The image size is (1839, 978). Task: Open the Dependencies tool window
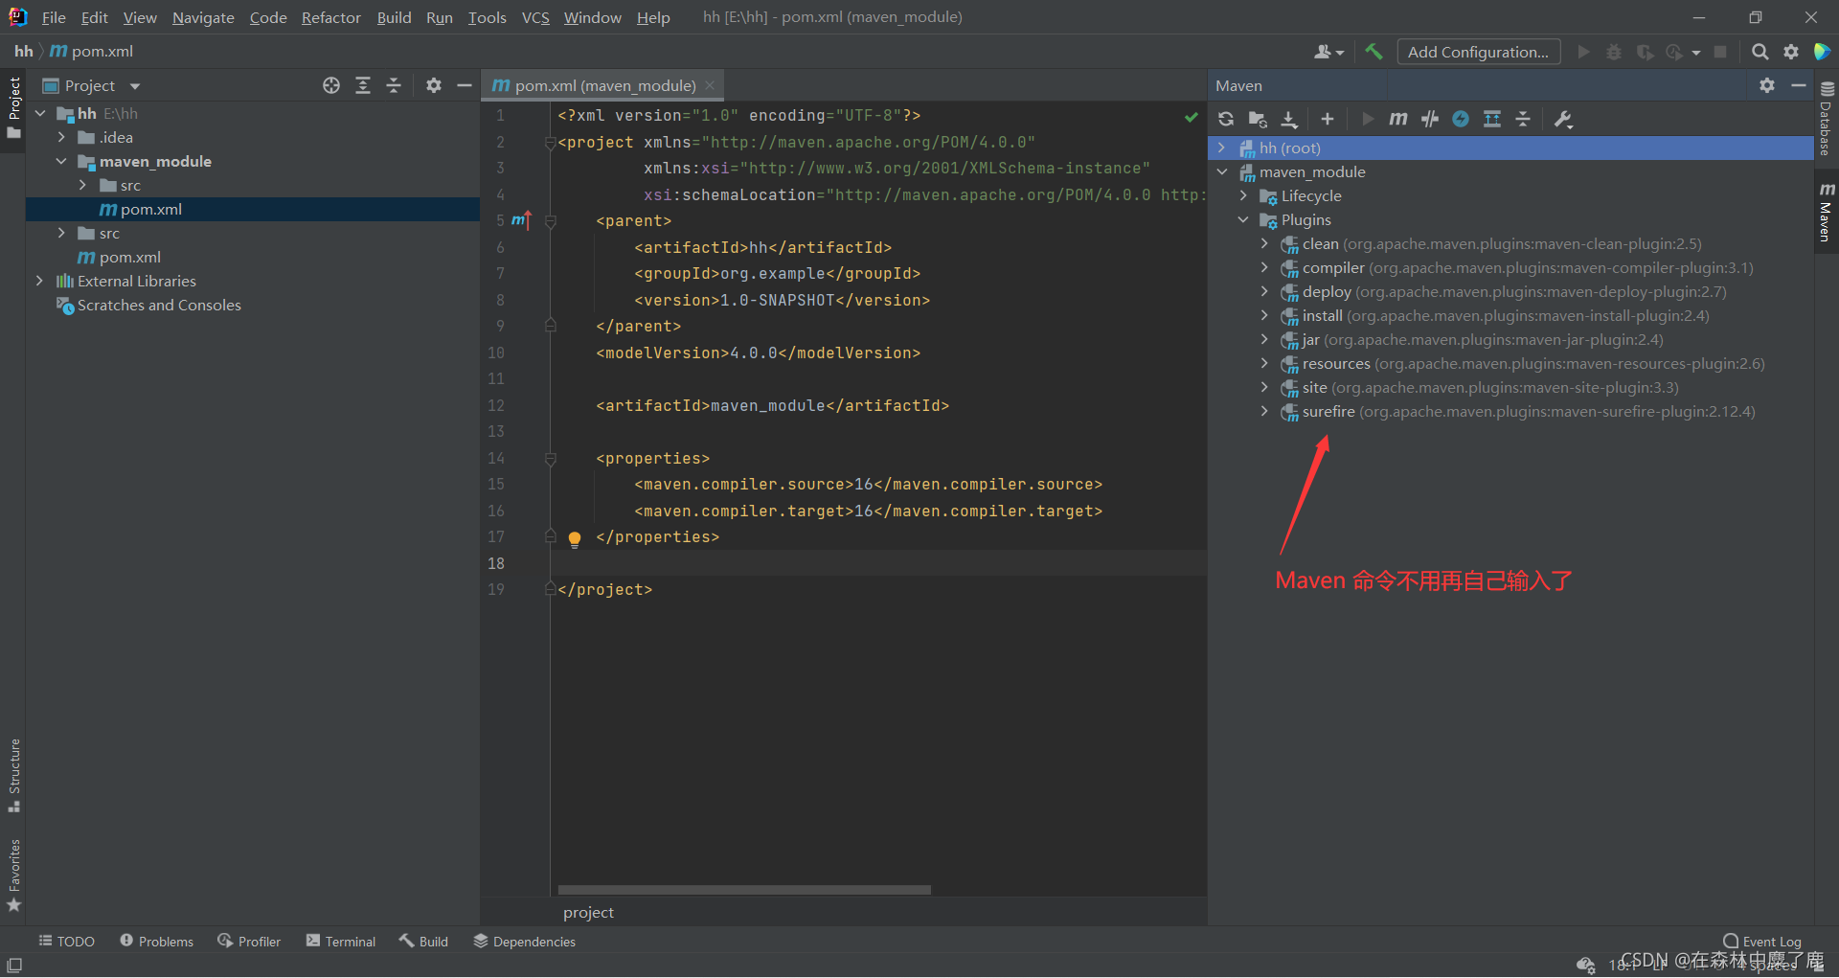525,942
